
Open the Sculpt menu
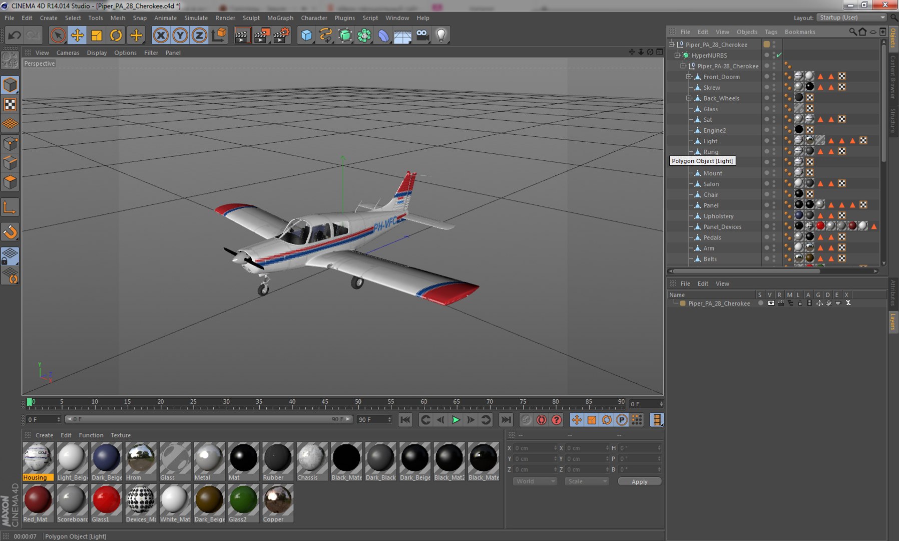coord(251,18)
